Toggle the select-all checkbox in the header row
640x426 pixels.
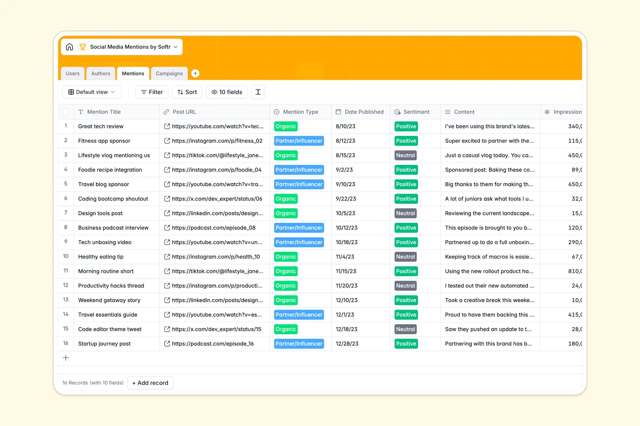[66, 112]
